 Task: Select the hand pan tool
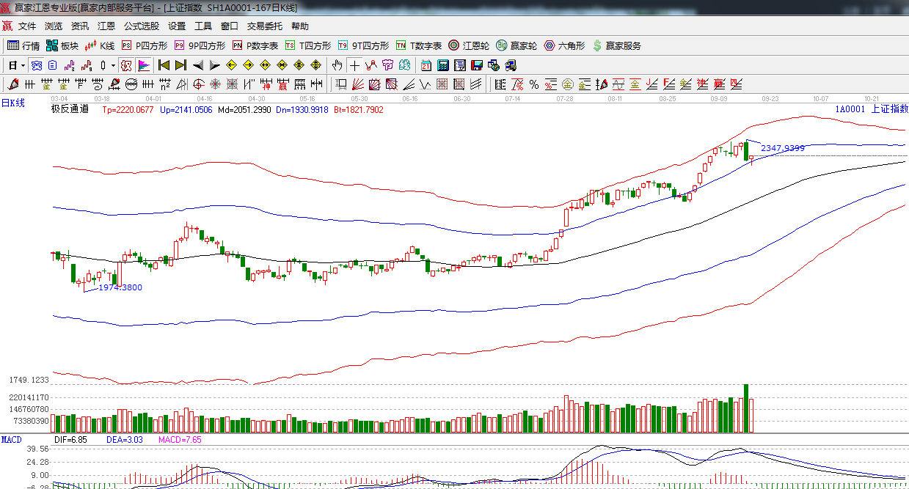click(337, 65)
